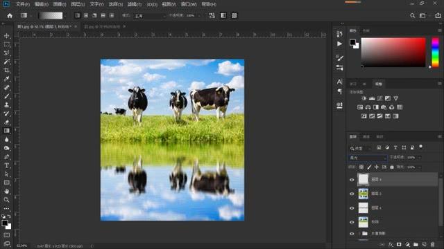Image resolution: width=444 pixels, height=249 pixels.
Task: Switch to the second document tab
Action: (x=102, y=26)
